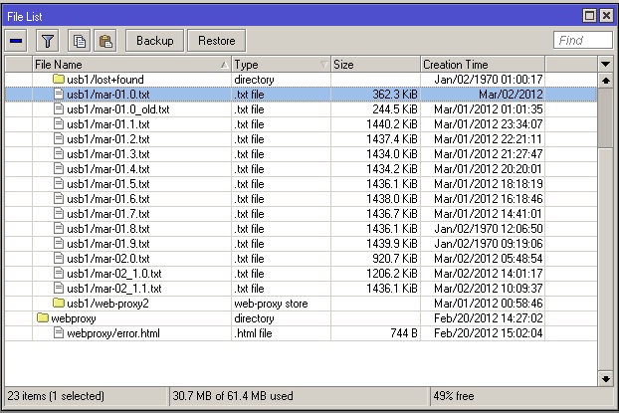Select file name webproxy/error.html

[x=113, y=333]
